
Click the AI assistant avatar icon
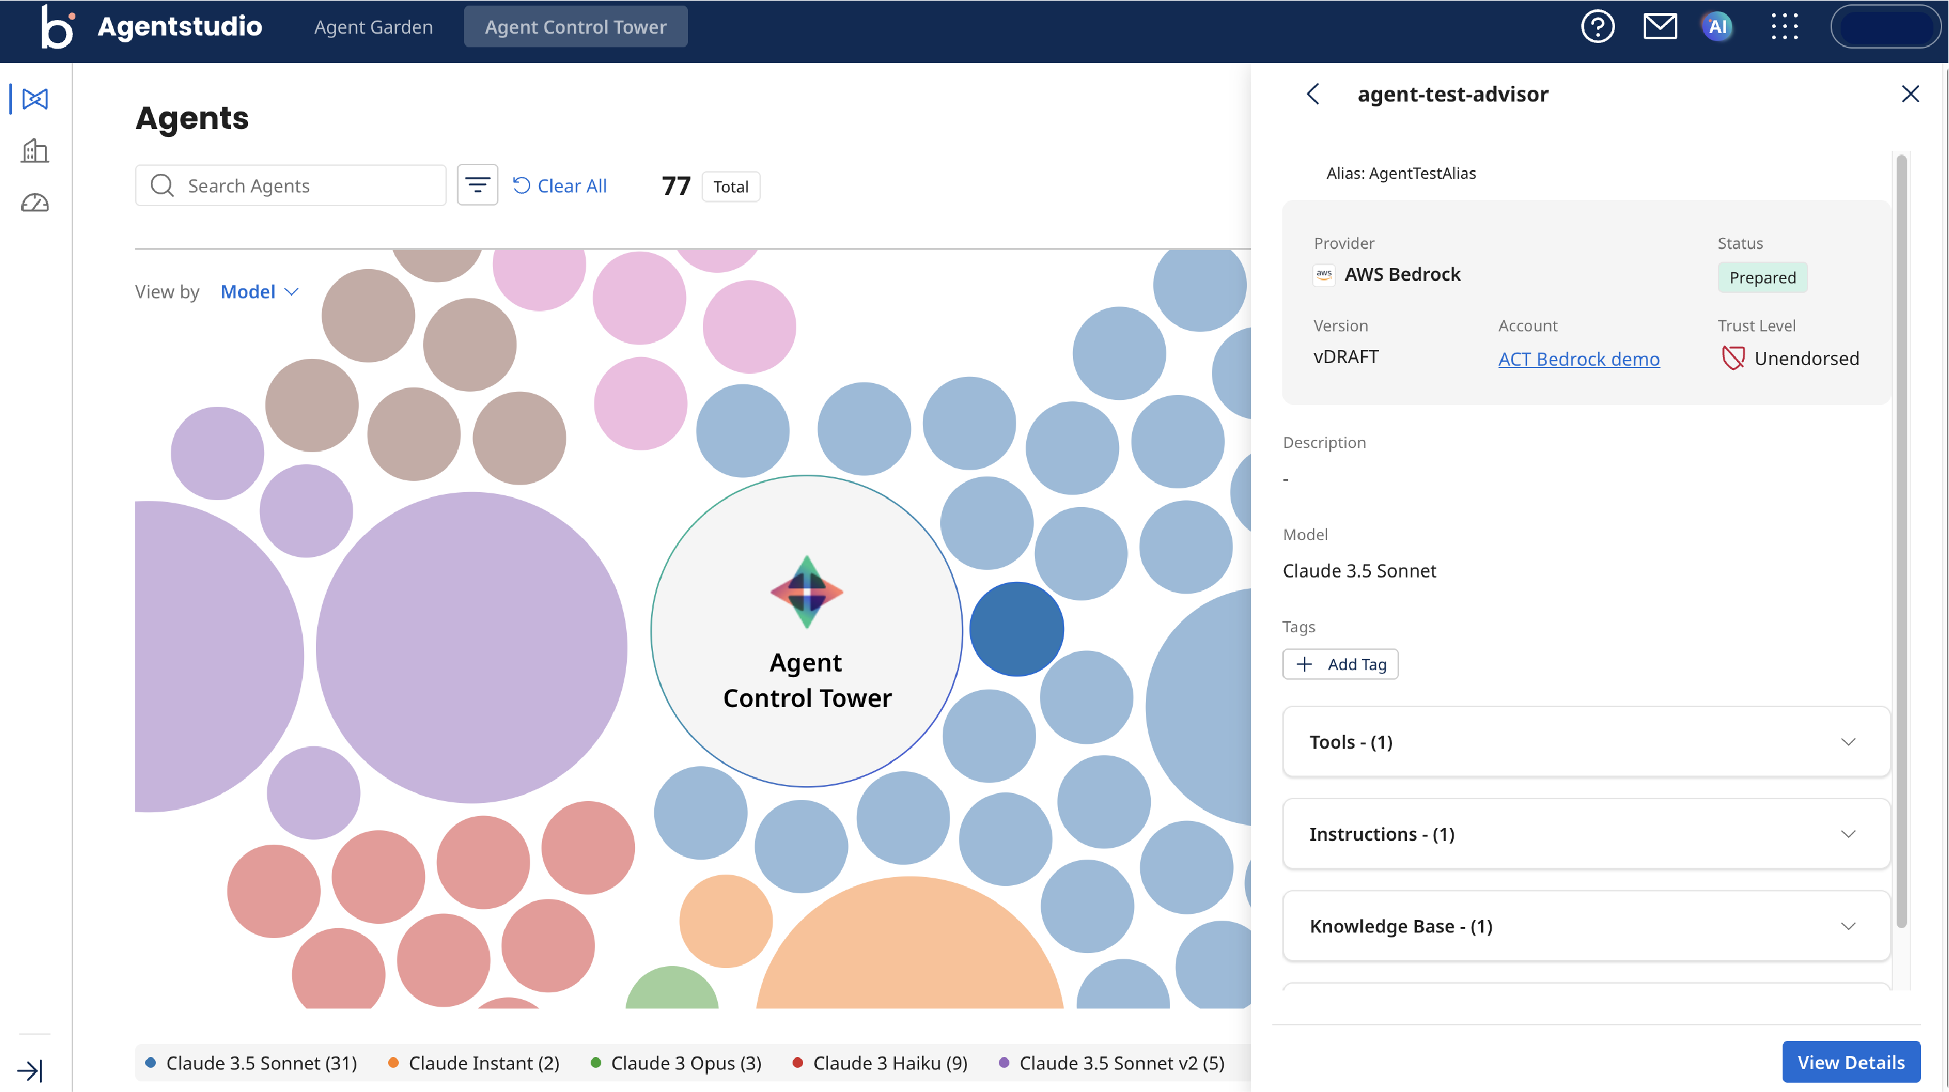coord(1717,27)
